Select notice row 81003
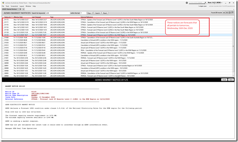This screenshot has width=238, height=142. coord(117,53)
